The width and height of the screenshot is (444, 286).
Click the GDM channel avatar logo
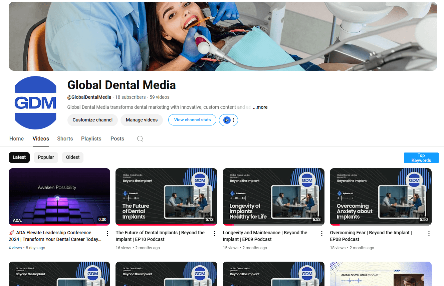coord(35,103)
